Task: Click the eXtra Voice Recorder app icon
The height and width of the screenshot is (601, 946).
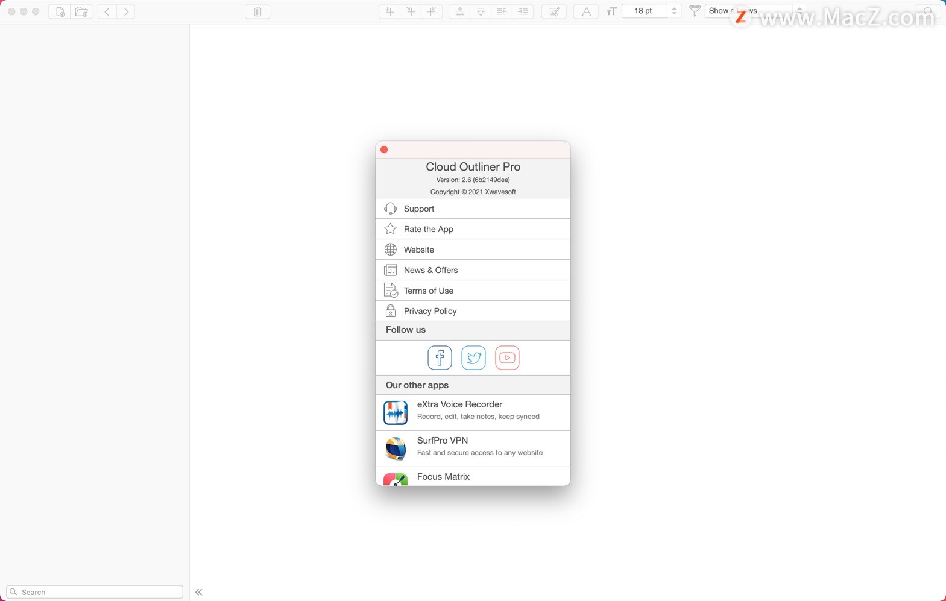Action: pyautogui.click(x=396, y=413)
